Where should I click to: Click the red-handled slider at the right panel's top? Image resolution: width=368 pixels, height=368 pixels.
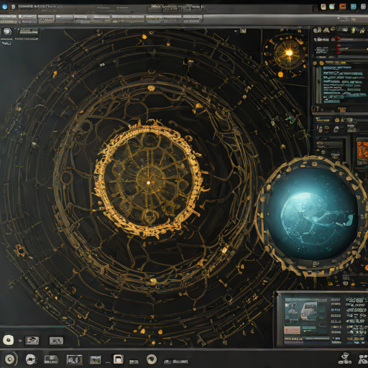coord(349,39)
